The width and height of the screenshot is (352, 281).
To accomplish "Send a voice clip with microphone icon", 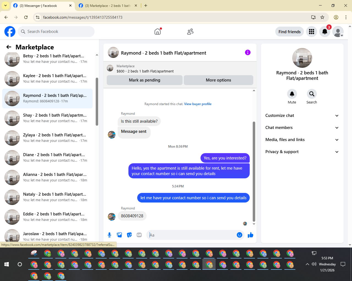I will tap(109, 235).
